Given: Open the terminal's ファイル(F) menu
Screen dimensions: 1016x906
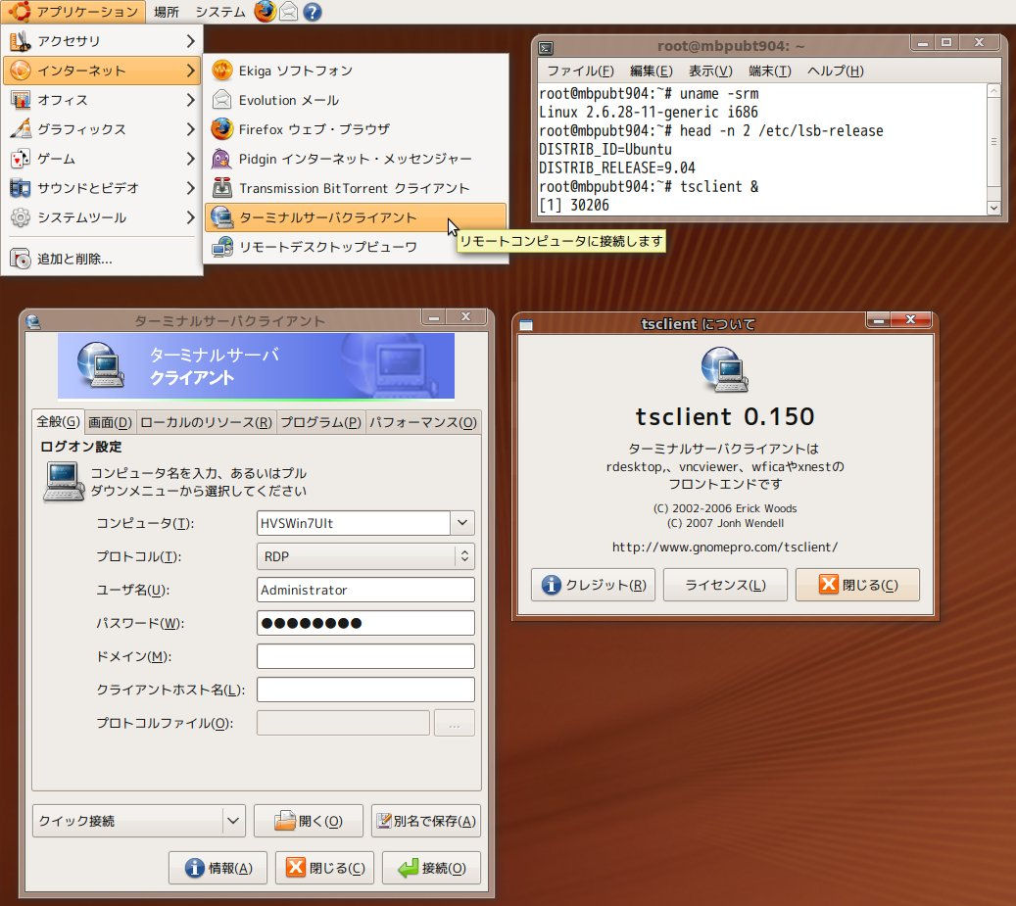Looking at the screenshot, I should pyautogui.click(x=580, y=71).
